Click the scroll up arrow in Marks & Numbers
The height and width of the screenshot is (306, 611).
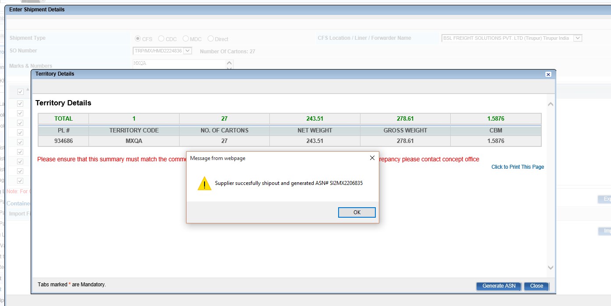(229, 63)
